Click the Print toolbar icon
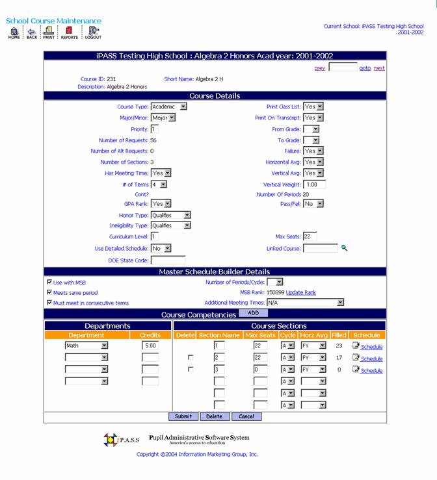The width and height of the screenshot is (437, 480). [48, 32]
